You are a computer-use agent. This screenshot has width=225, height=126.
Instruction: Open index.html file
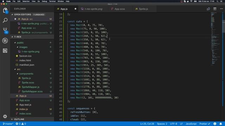coord(32,61)
